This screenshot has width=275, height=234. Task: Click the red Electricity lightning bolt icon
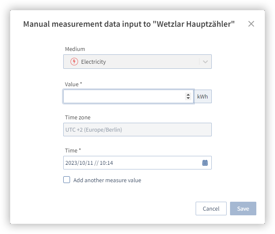point(74,62)
